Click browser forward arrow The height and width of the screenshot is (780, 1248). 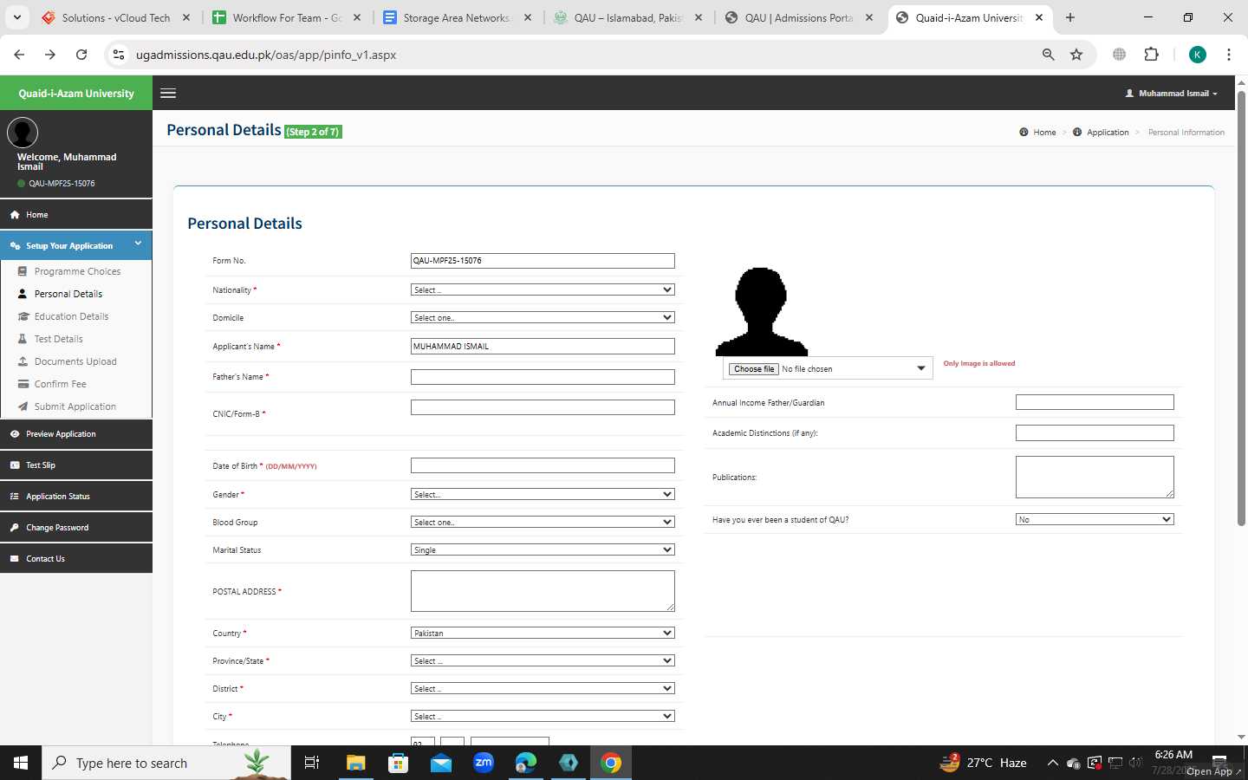(50, 55)
